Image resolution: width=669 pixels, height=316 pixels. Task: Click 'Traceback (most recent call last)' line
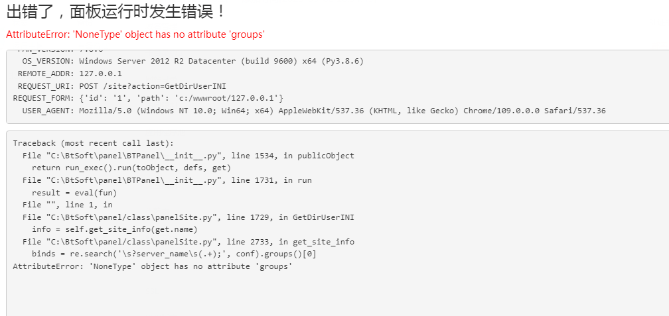tap(94, 143)
